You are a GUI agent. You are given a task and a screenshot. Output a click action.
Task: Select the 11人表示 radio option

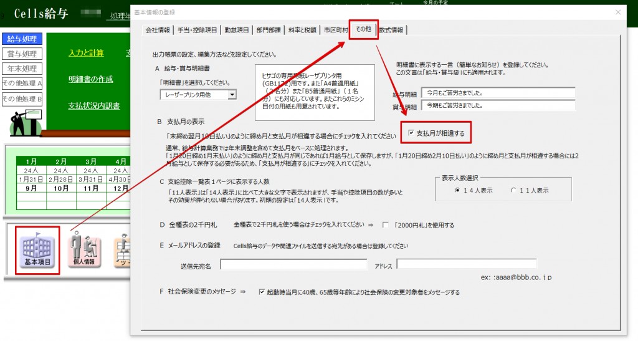[513, 191]
